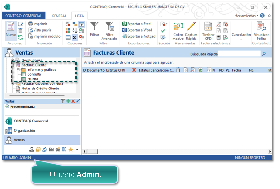The height and width of the screenshot is (189, 280).
Task: Export the list to Notpad
Action: tap(139, 36)
